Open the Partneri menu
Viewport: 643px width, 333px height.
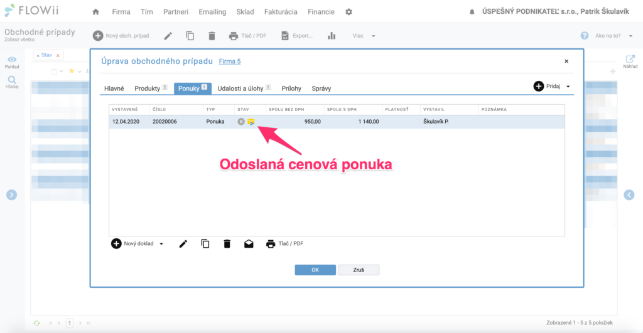(176, 12)
